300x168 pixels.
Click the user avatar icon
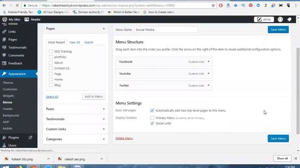(x=280, y=19)
